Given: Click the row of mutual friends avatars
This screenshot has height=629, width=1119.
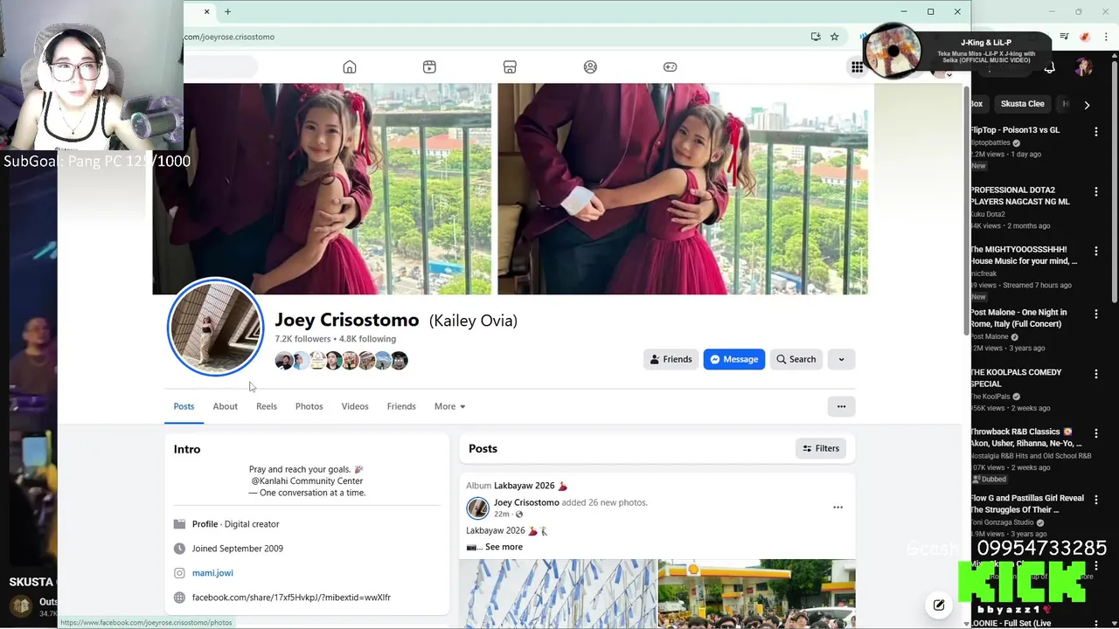Looking at the screenshot, I should [x=341, y=360].
